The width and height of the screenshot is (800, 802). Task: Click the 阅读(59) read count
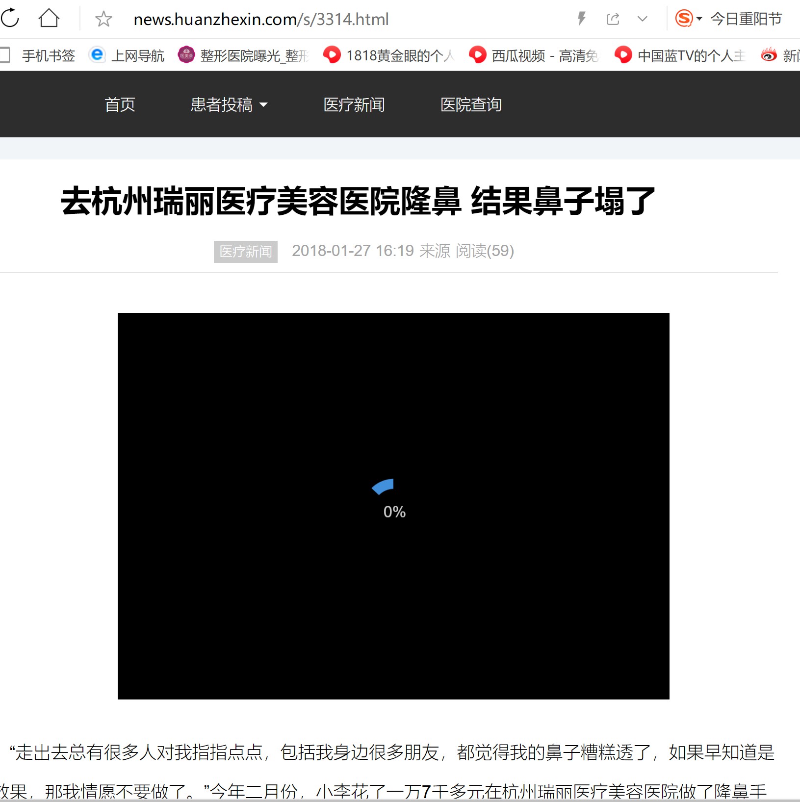pyautogui.click(x=485, y=251)
